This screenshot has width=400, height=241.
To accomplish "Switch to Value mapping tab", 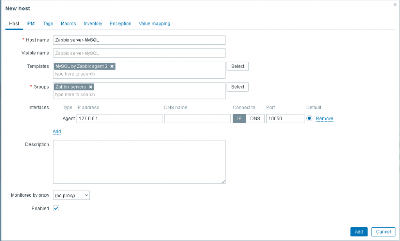I will click(154, 23).
